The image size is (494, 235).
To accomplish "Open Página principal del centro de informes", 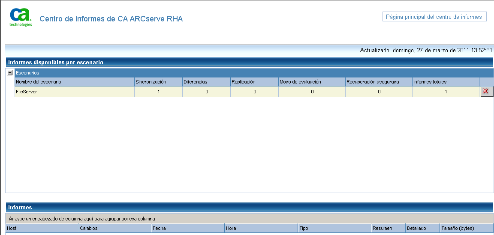I will tap(434, 17).
